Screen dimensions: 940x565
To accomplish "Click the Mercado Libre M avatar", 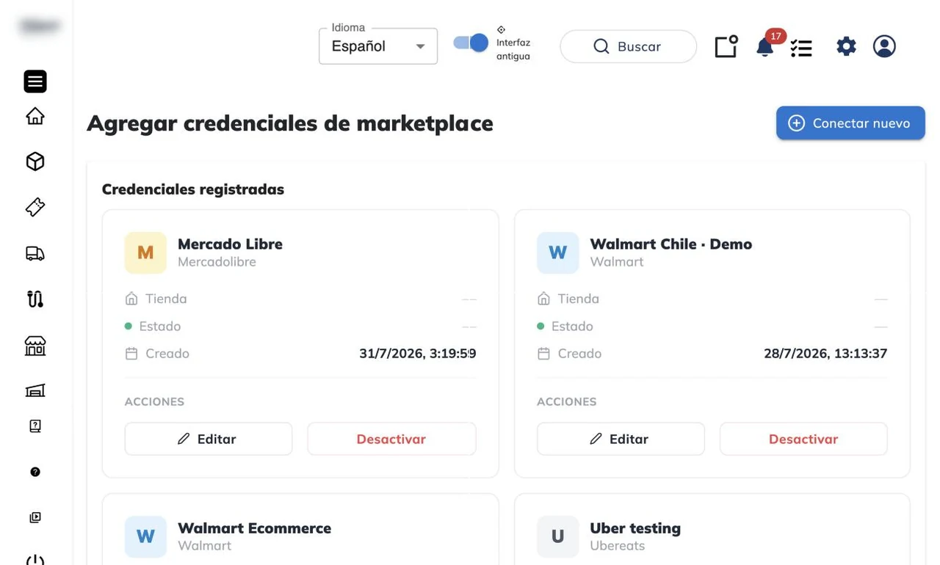I will [x=145, y=252].
